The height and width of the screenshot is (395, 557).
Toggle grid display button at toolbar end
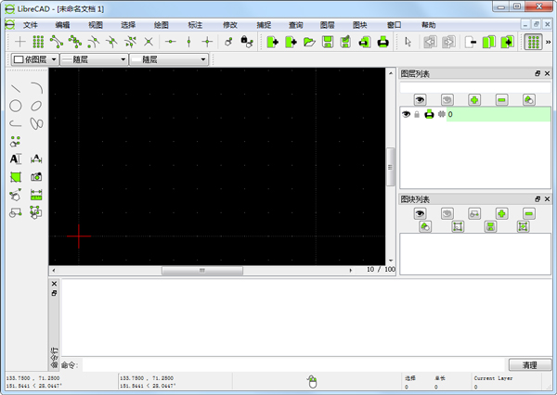(534, 42)
